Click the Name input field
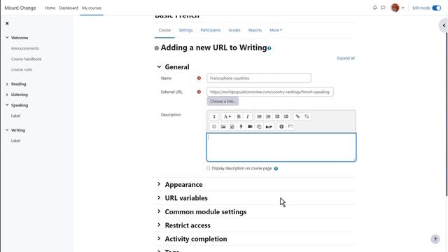 [259, 78]
